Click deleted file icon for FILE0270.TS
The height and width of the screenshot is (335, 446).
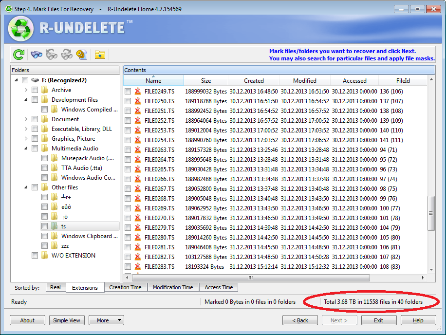pos(138,218)
